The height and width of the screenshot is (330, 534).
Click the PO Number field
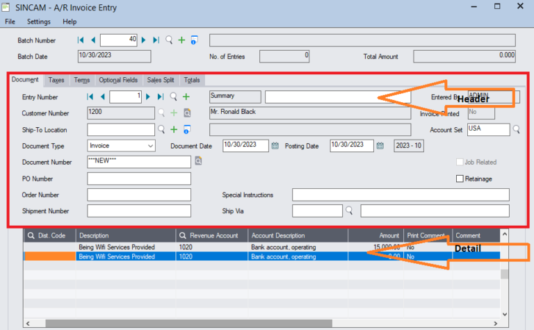click(x=139, y=179)
